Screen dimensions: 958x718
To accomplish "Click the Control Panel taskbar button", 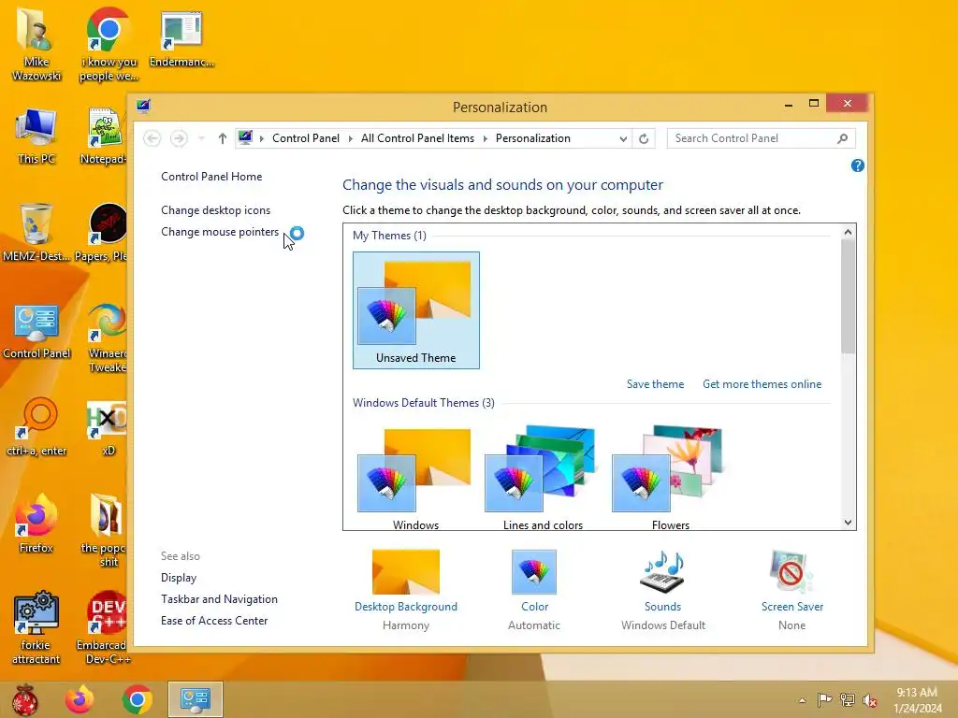I will 196,699.
